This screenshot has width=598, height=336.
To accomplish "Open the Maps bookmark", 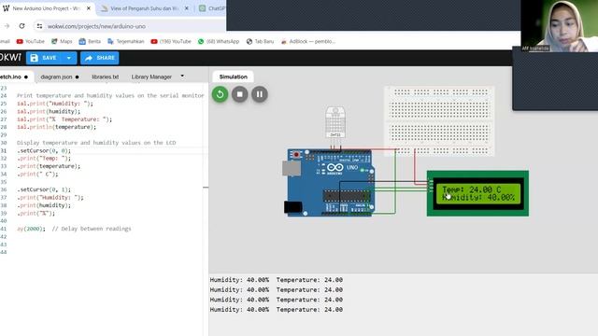I will point(62,41).
